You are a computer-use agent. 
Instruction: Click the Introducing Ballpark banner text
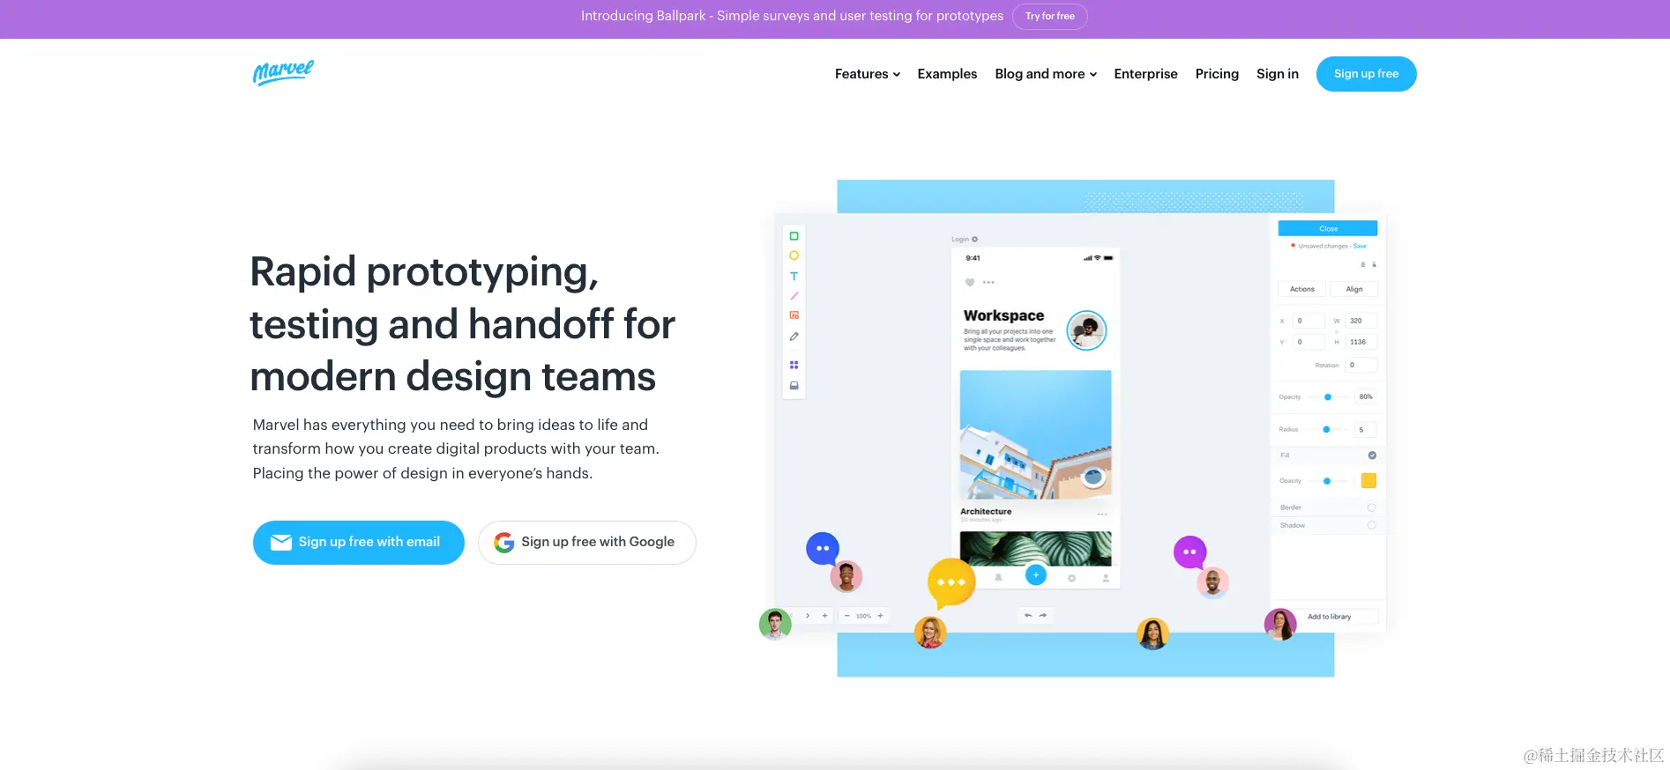pos(792,16)
